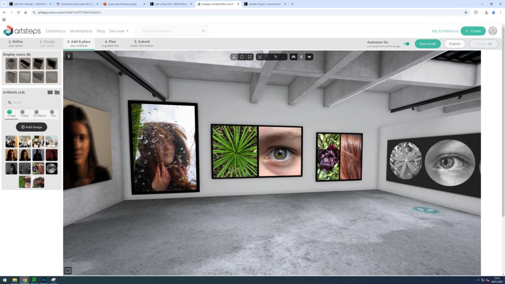Turn off the Autosave toggle
The height and width of the screenshot is (284, 505).
click(x=406, y=44)
